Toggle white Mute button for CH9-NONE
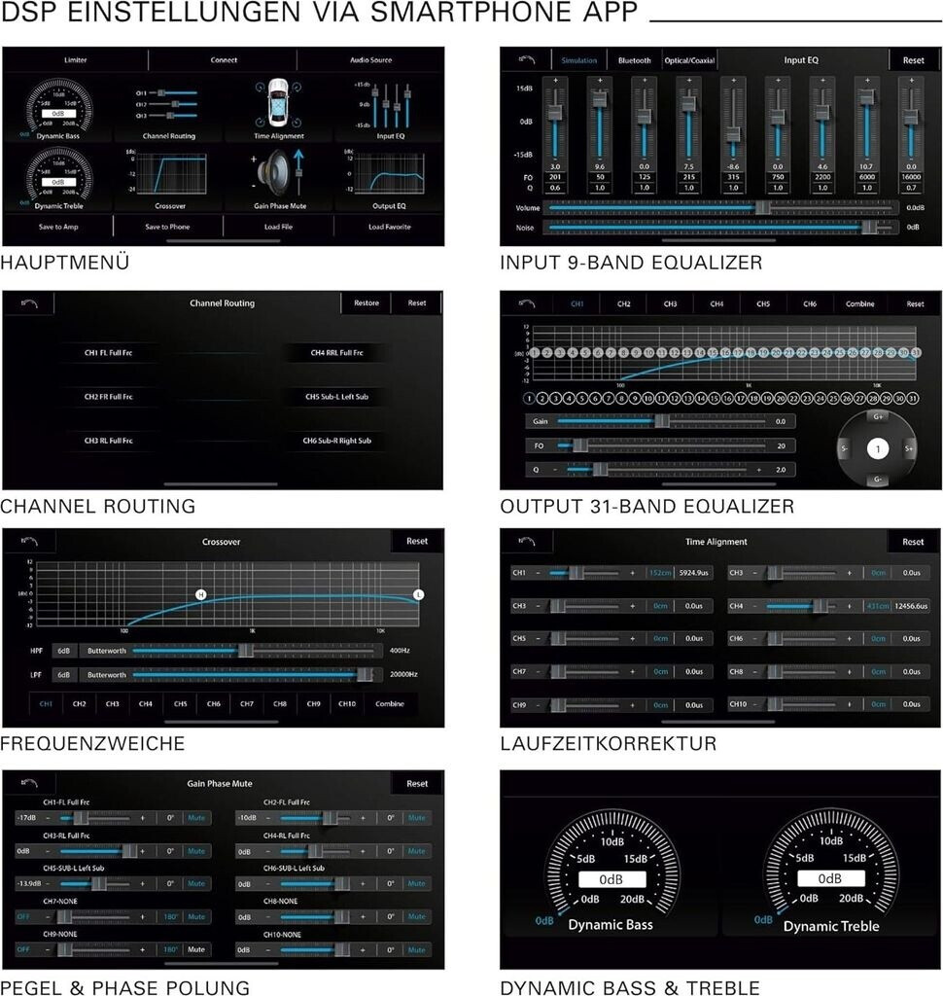 coord(195,949)
